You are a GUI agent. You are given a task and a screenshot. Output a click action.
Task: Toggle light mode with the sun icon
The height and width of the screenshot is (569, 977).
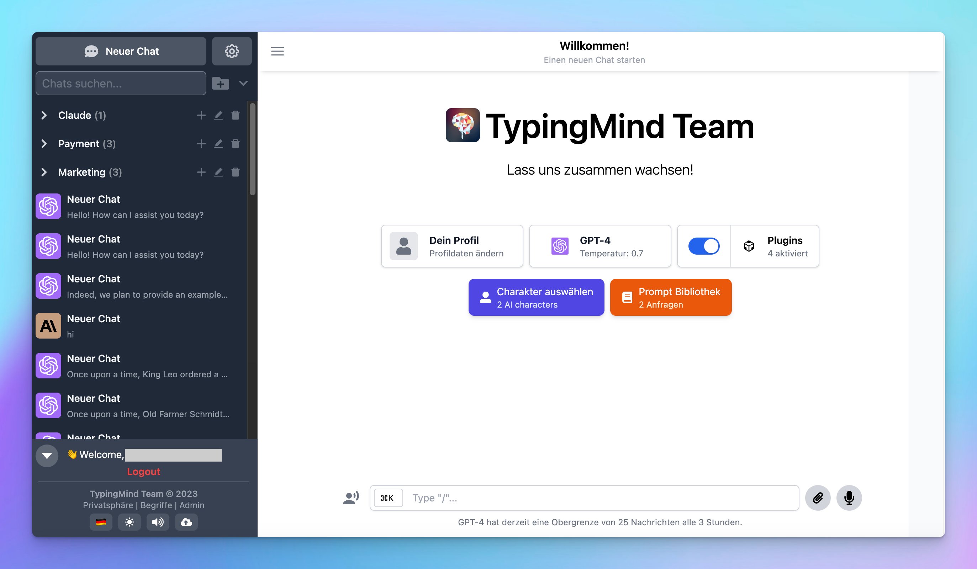click(130, 522)
